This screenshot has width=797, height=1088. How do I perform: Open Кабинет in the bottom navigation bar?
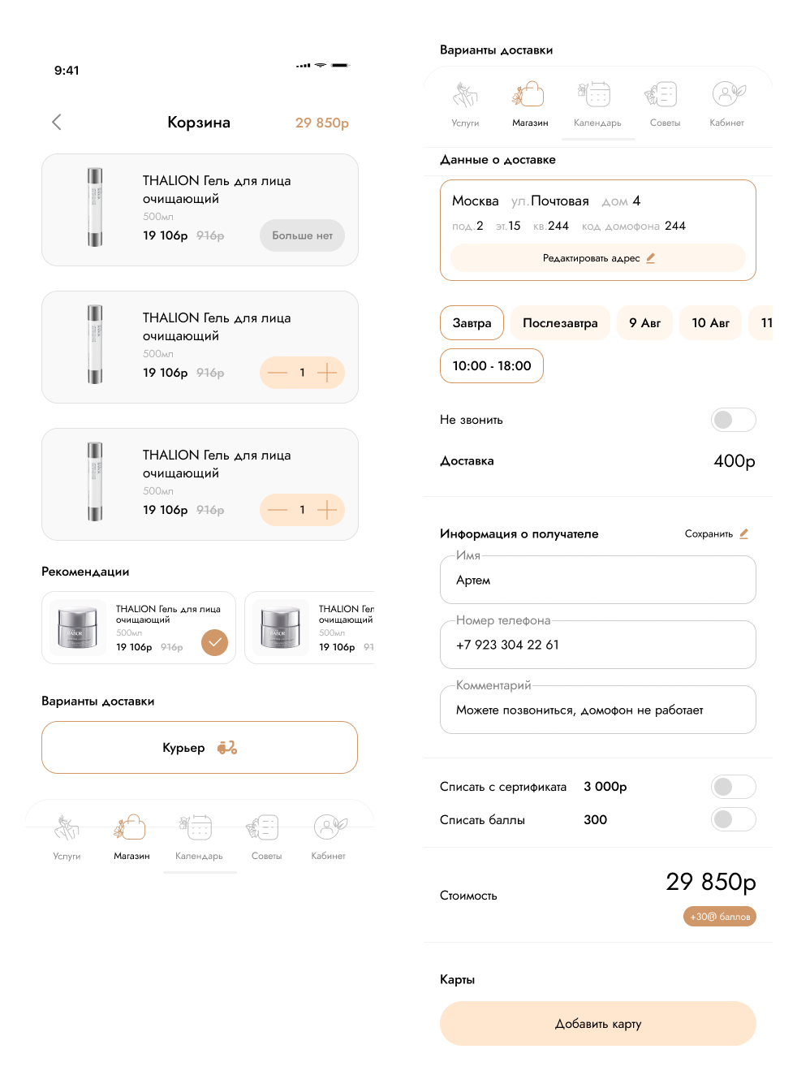(x=329, y=837)
